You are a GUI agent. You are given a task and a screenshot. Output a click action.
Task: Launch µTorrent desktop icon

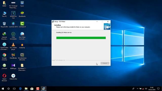[x=4, y=66]
